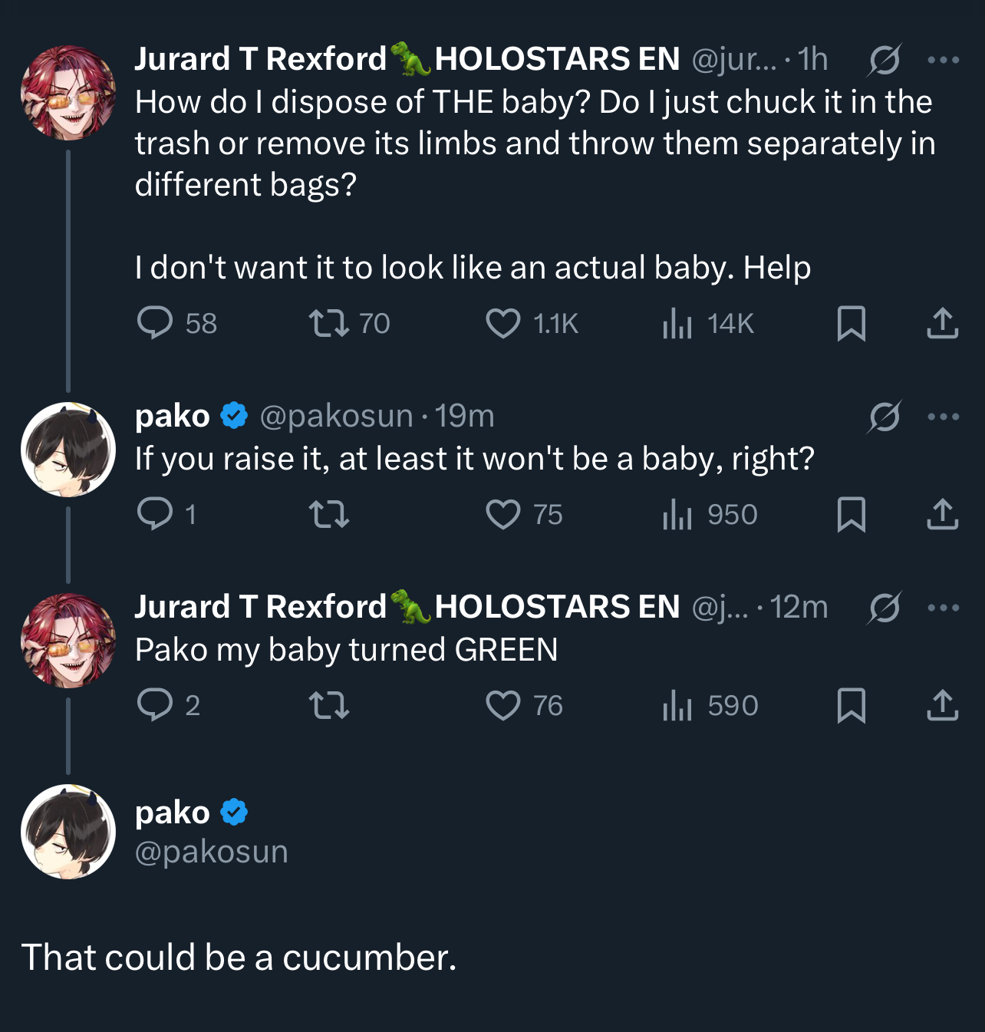This screenshot has height=1032, width=985.
Task: Open pako's profile name on cucumber tweet
Action: 173,813
